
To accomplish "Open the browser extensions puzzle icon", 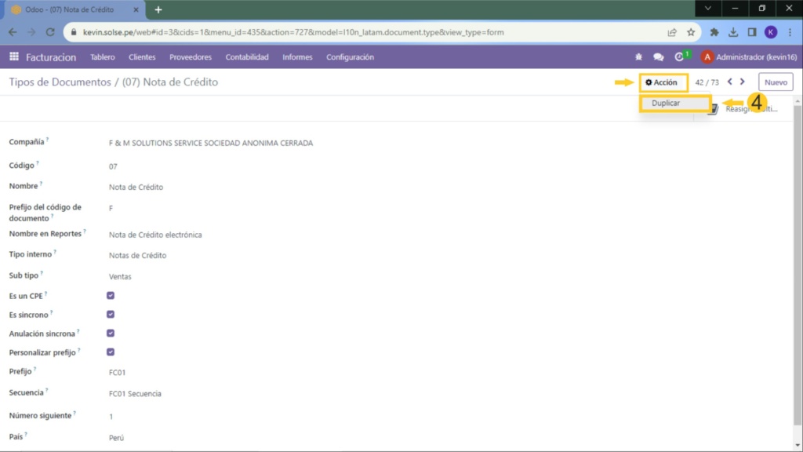I will [x=714, y=32].
